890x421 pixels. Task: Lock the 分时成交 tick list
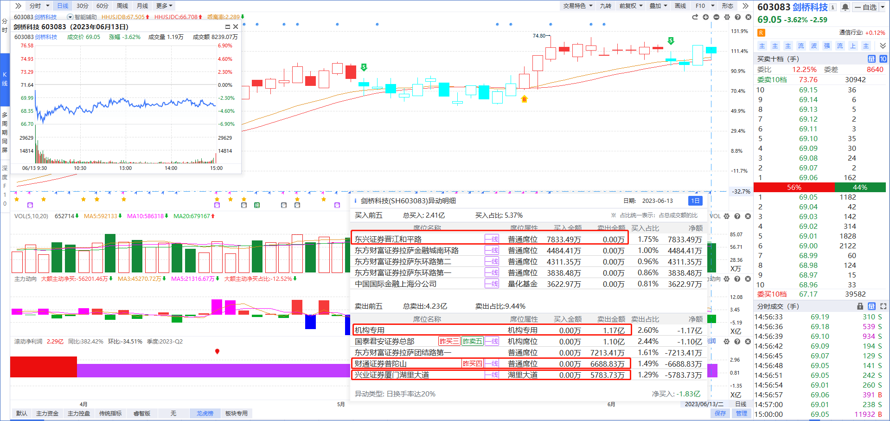pos(860,306)
